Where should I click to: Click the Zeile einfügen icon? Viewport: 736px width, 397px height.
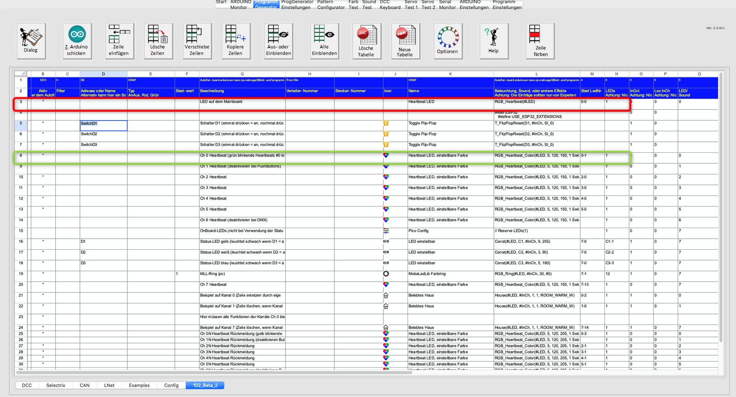(x=119, y=40)
